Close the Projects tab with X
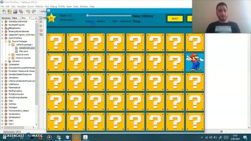This screenshot has width=251, height=141. 30,18
